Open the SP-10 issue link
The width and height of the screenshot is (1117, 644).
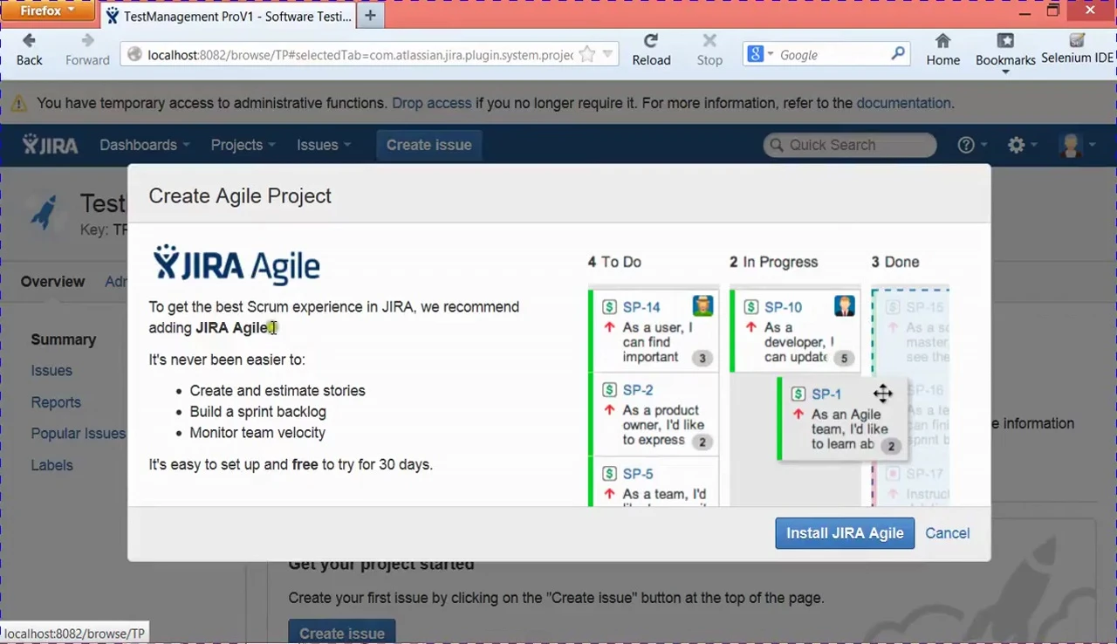click(x=783, y=307)
